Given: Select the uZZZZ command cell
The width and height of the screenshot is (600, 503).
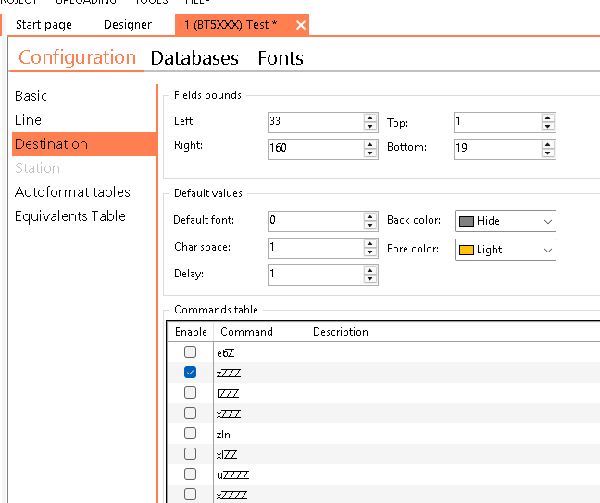Looking at the screenshot, I should (260, 474).
